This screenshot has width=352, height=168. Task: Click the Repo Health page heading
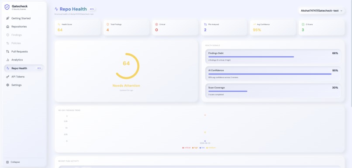tap(73, 9)
